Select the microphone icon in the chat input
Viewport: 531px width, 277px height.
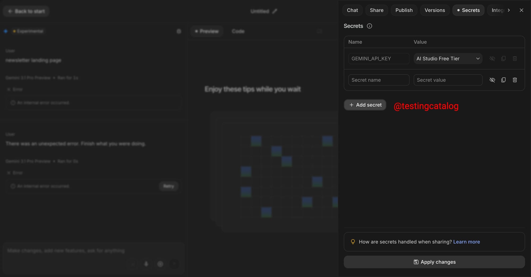[146, 264]
